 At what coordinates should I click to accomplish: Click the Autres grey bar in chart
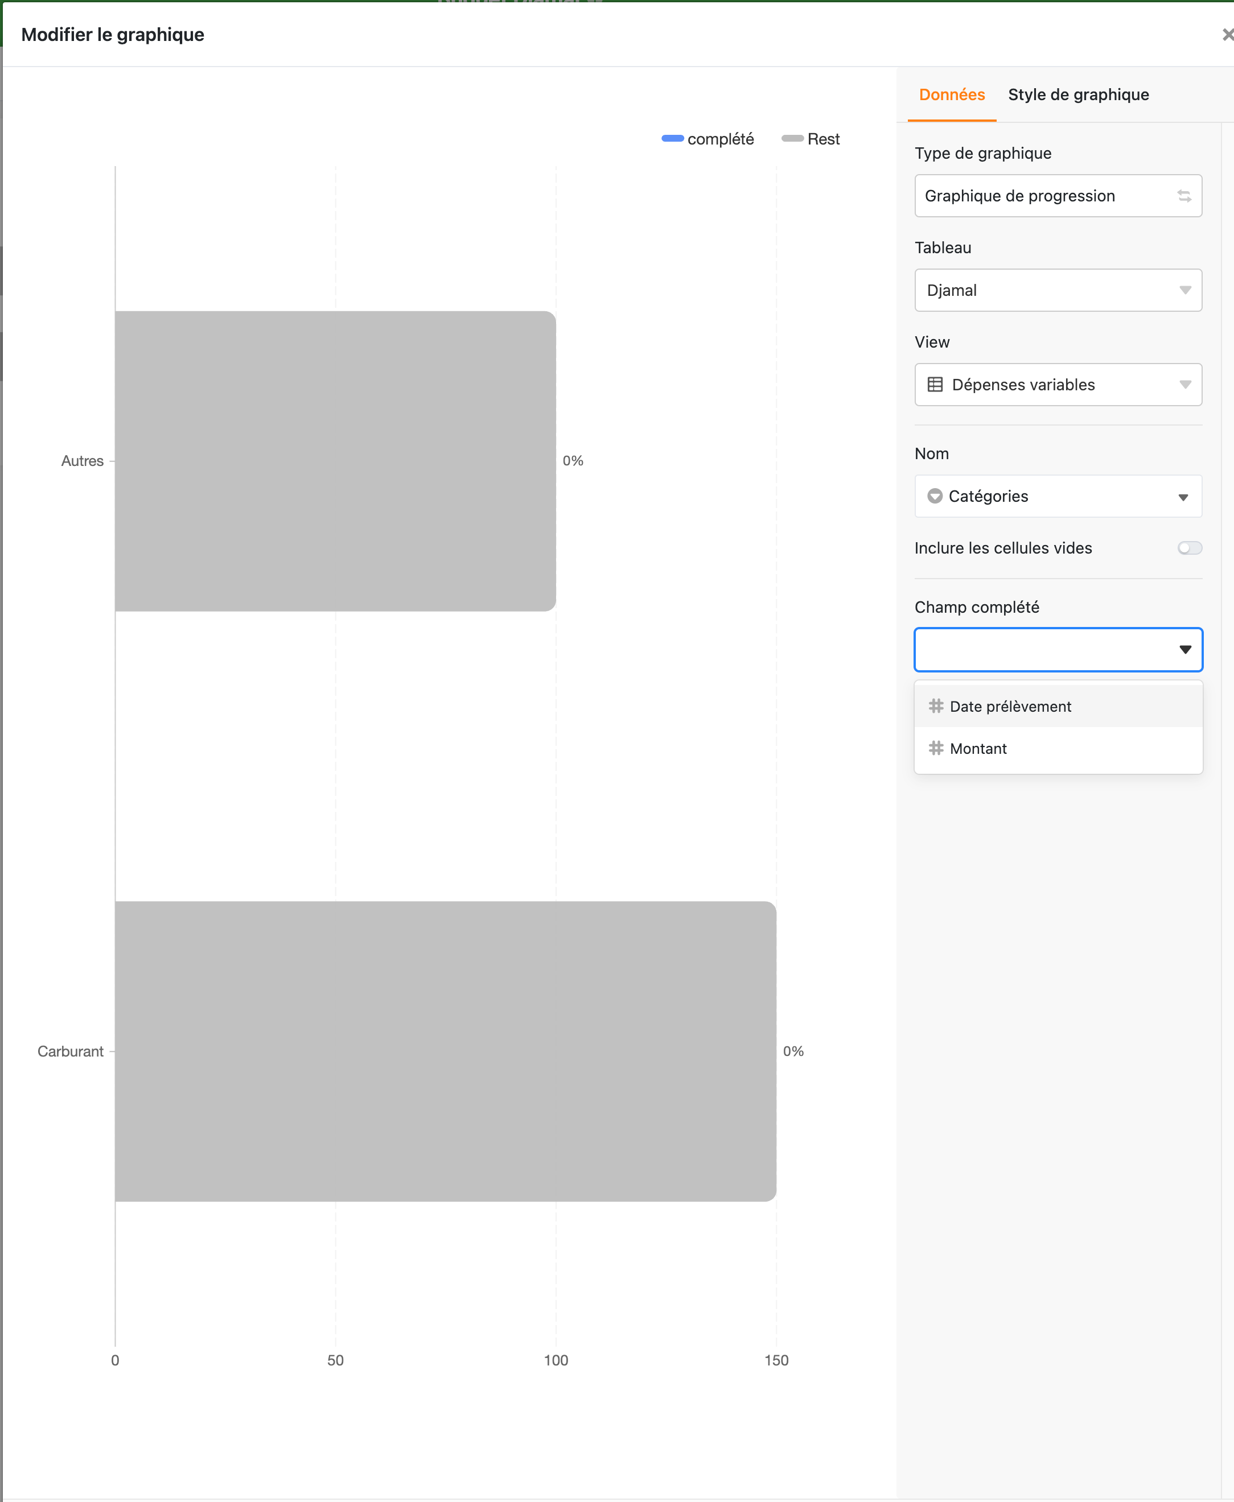[335, 460]
